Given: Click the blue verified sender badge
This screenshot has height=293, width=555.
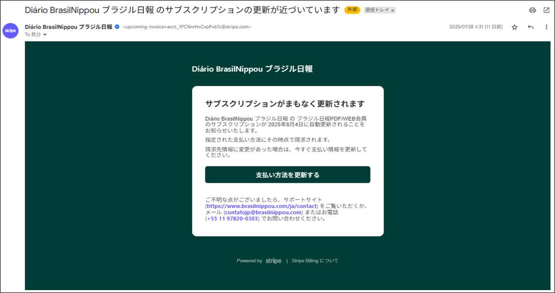Looking at the screenshot, I should 117,26.
